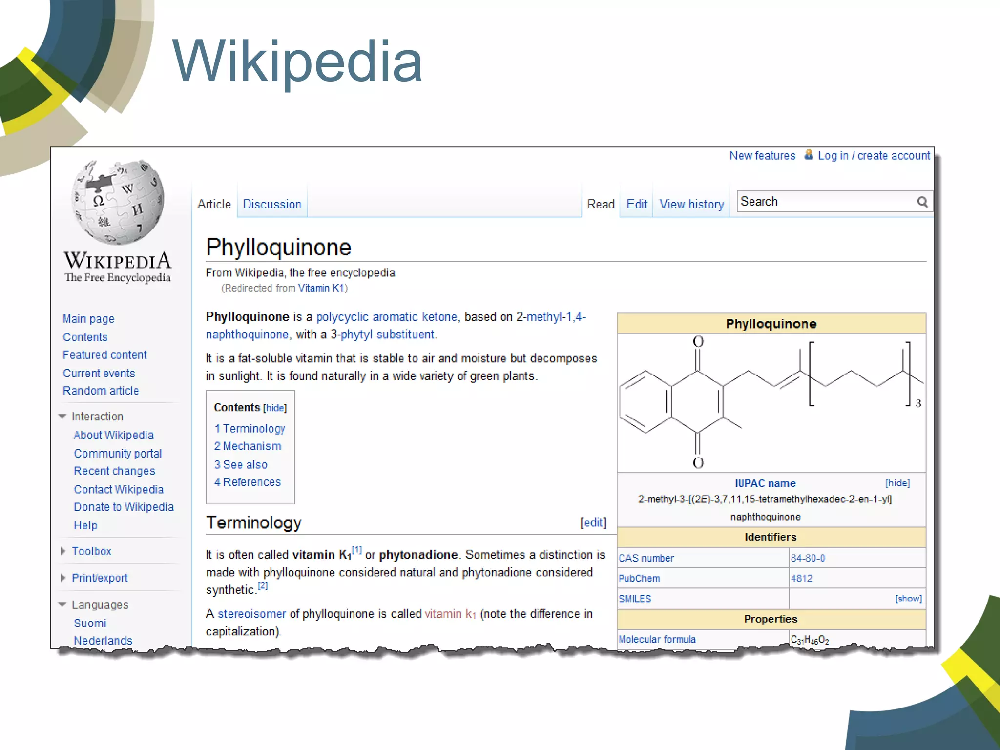Open Contact Wikipedia
This screenshot has width=1000, height=750.
[119, 489]
